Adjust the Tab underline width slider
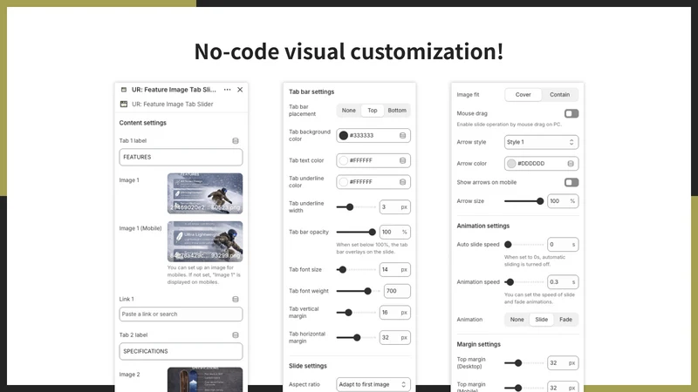 356,207
